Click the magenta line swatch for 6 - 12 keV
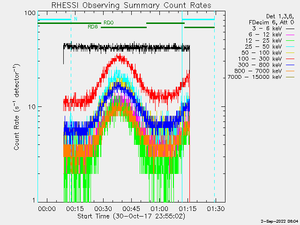Image resolution: width=300 pixels, height=225 pixels. pyautogui.click(x=290, y=35)
